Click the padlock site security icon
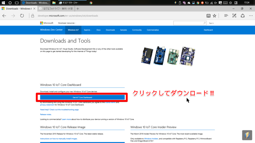 (x=33, y=16)
